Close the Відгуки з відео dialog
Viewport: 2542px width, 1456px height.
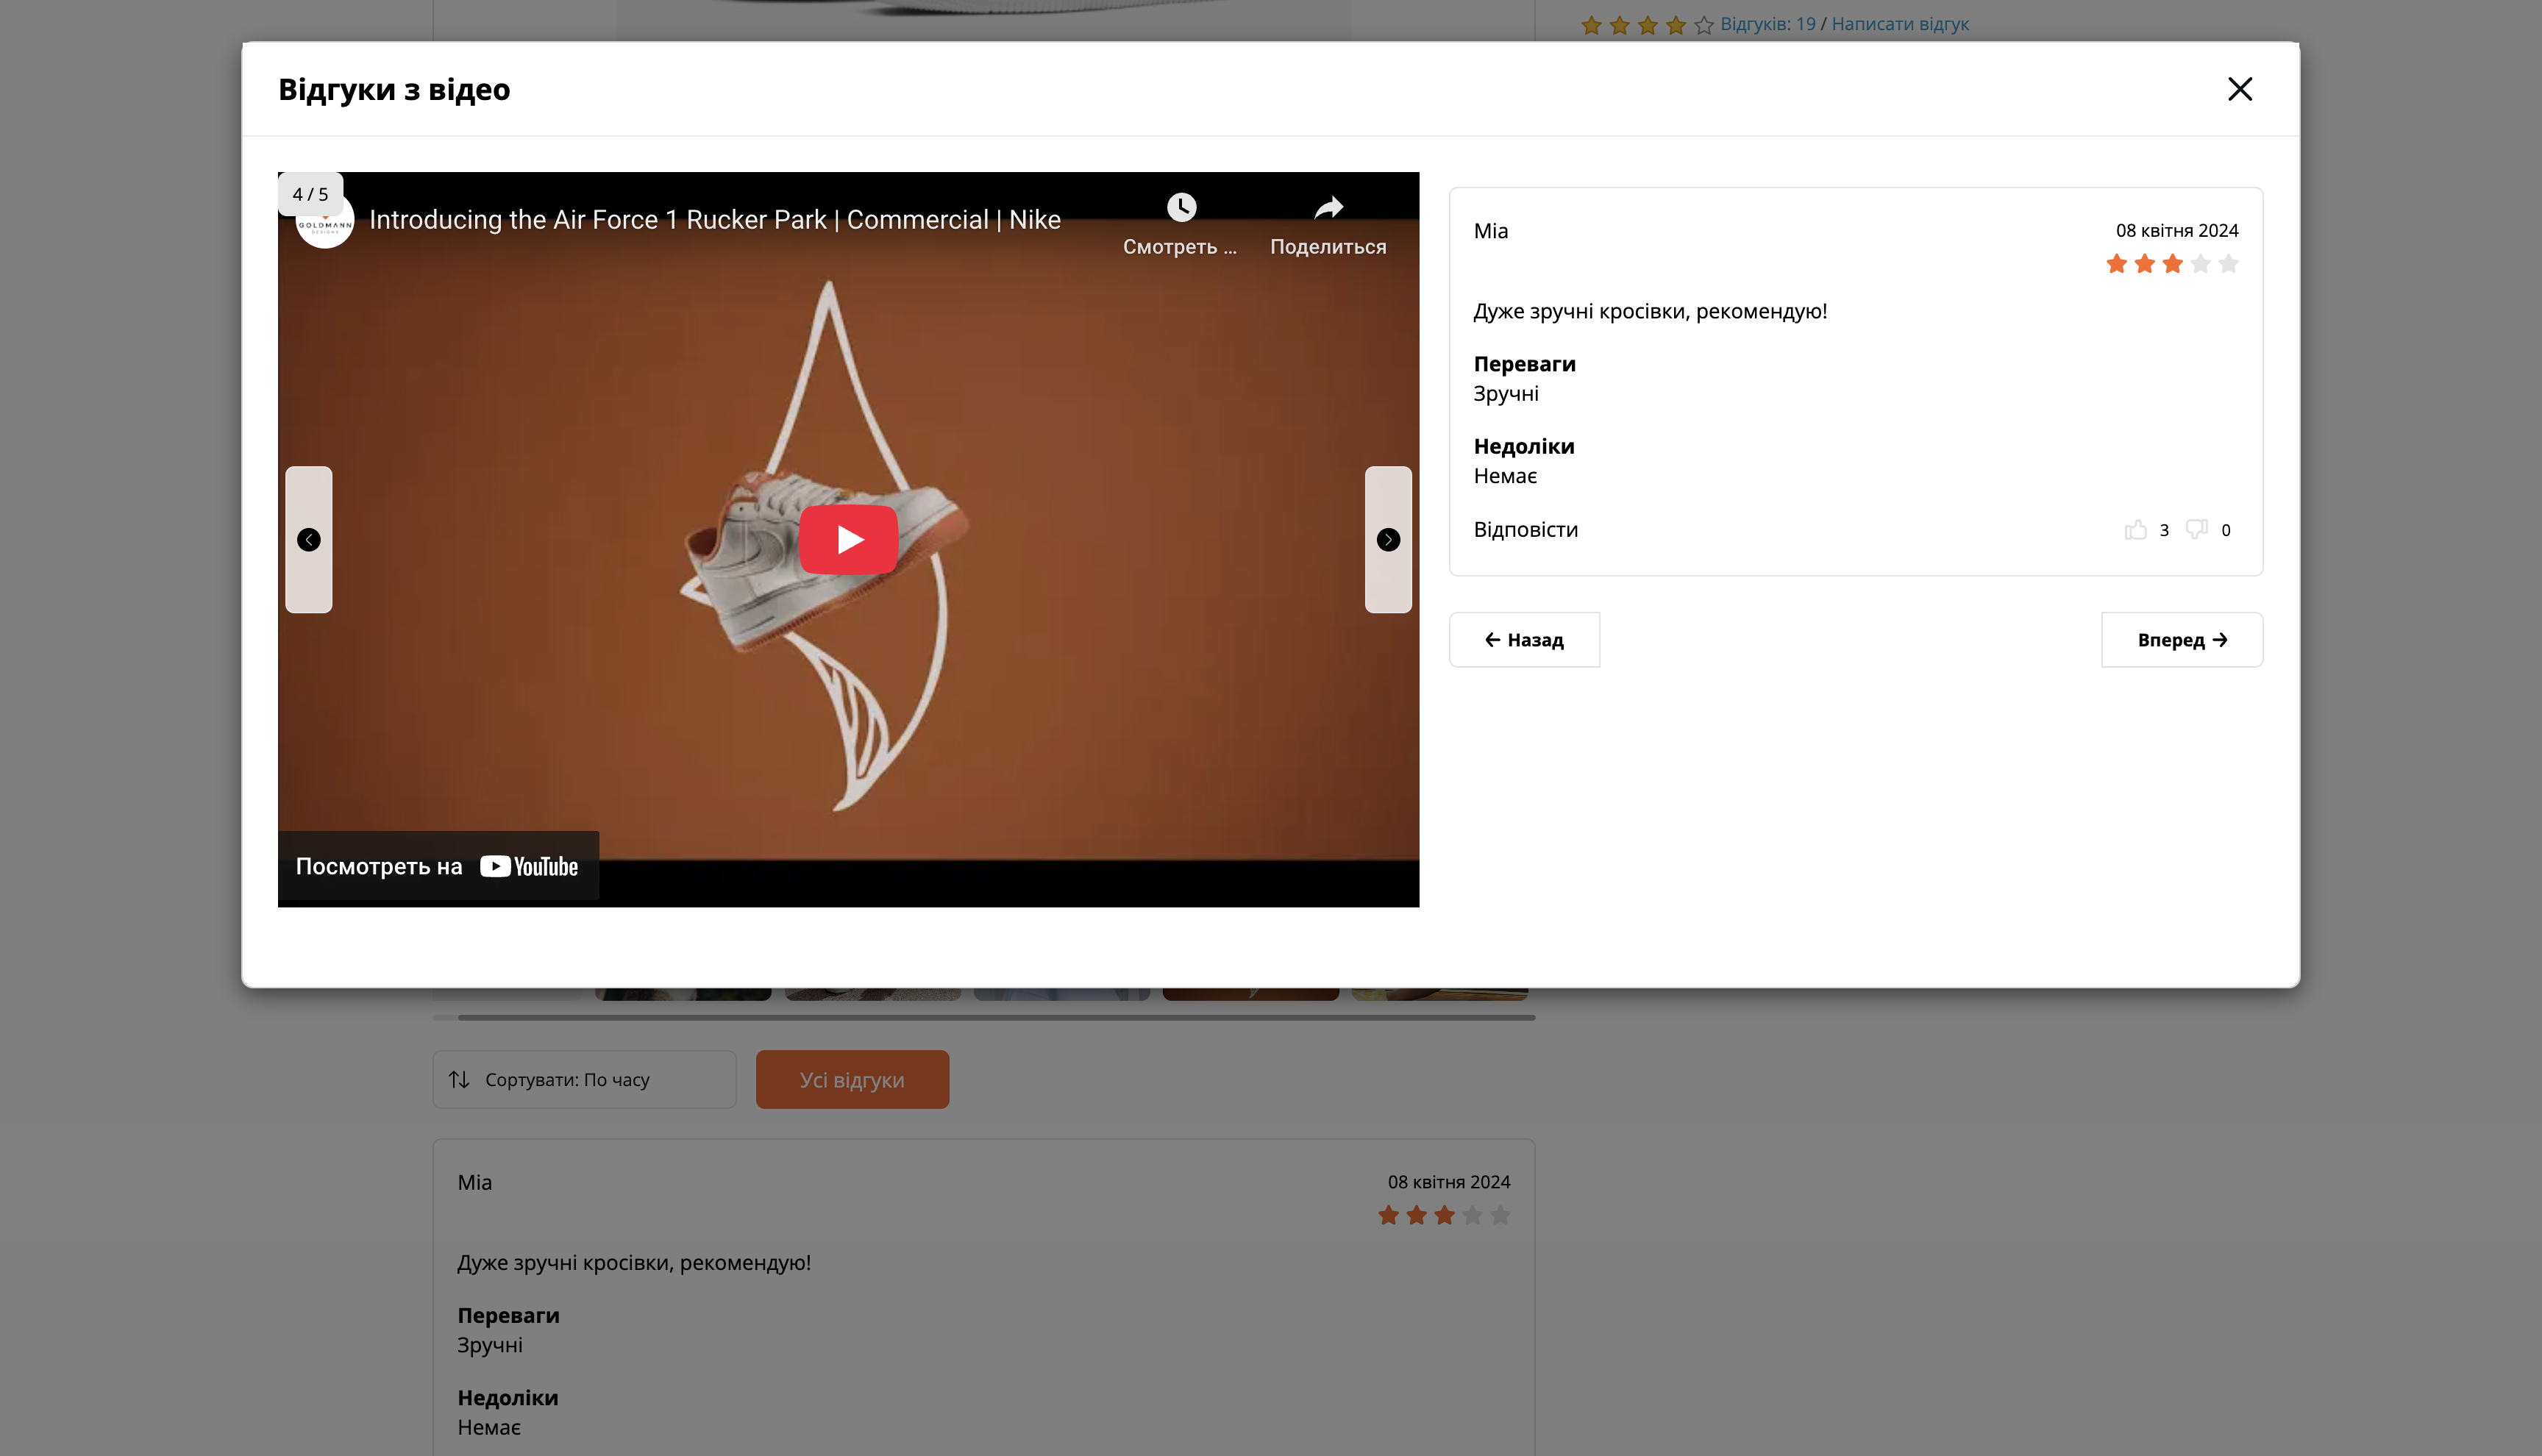coord(2240,89)
